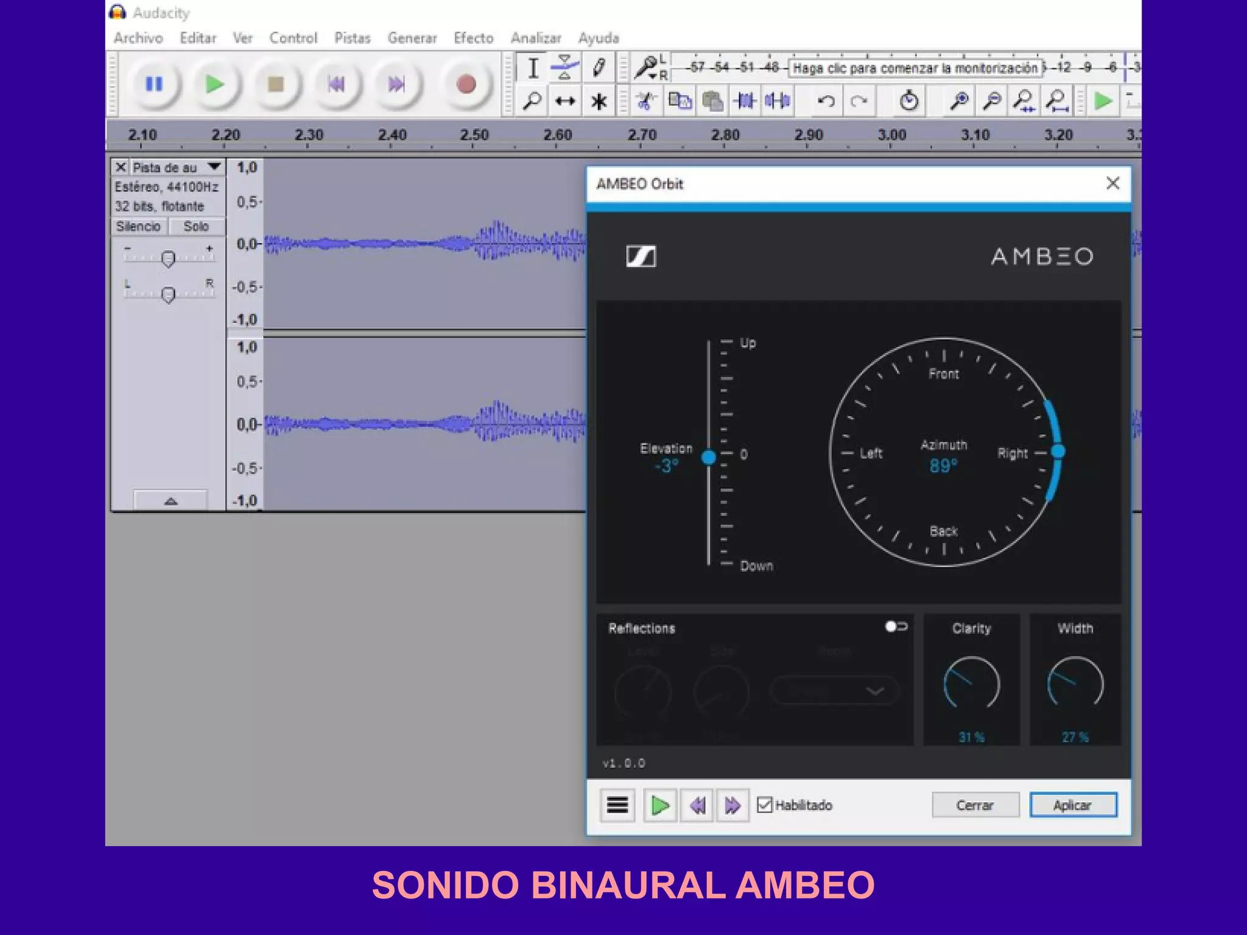This screenshot has height=935, width=1247.
Task: Open the Generar menu
Action: pos(412,38)
